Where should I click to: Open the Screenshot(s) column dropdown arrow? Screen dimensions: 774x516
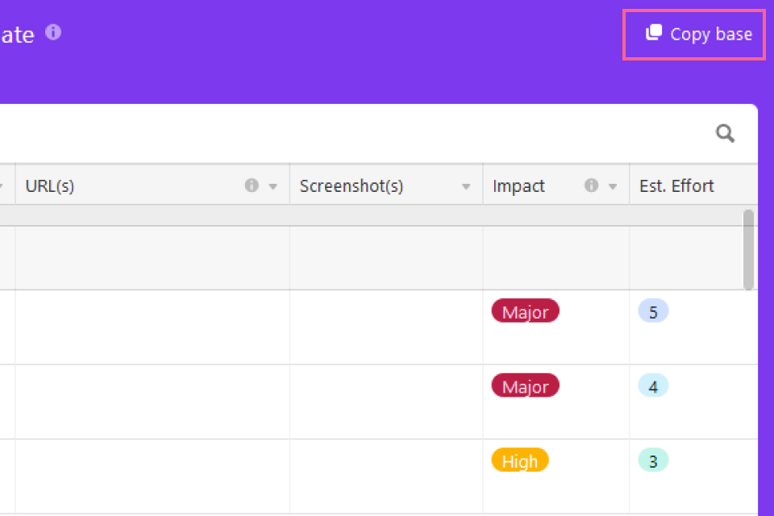(465, 186)
